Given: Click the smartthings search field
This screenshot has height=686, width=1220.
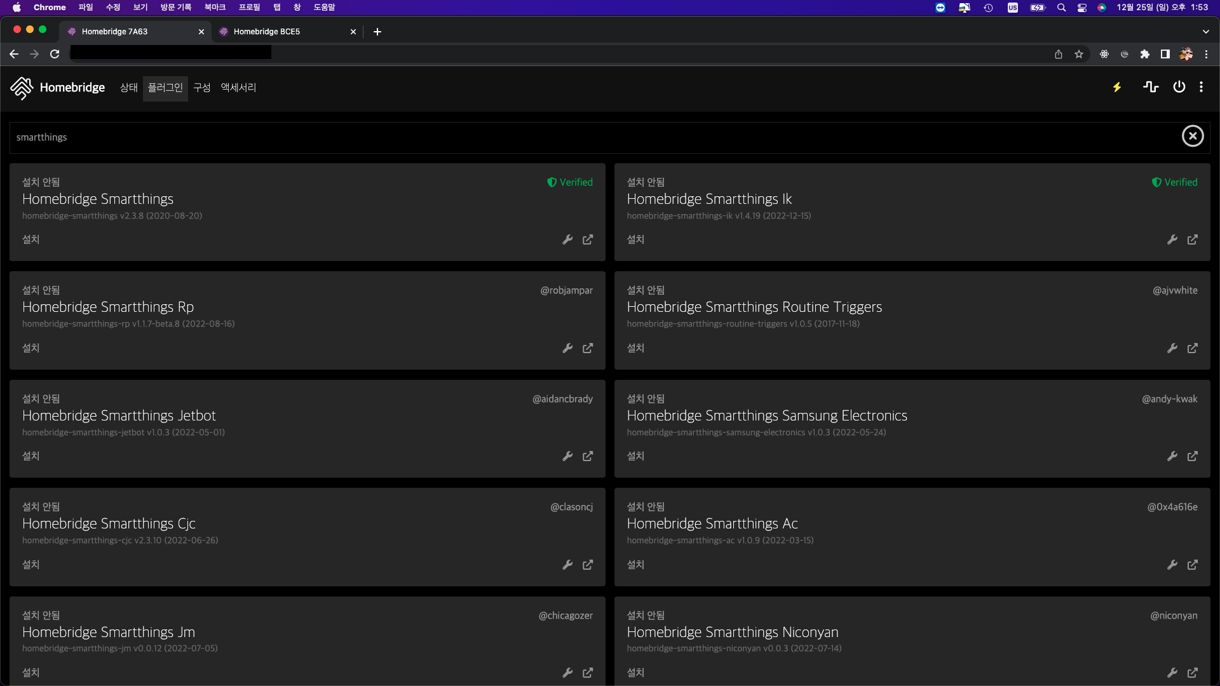Looking at the screenshot, I should 572,137.
